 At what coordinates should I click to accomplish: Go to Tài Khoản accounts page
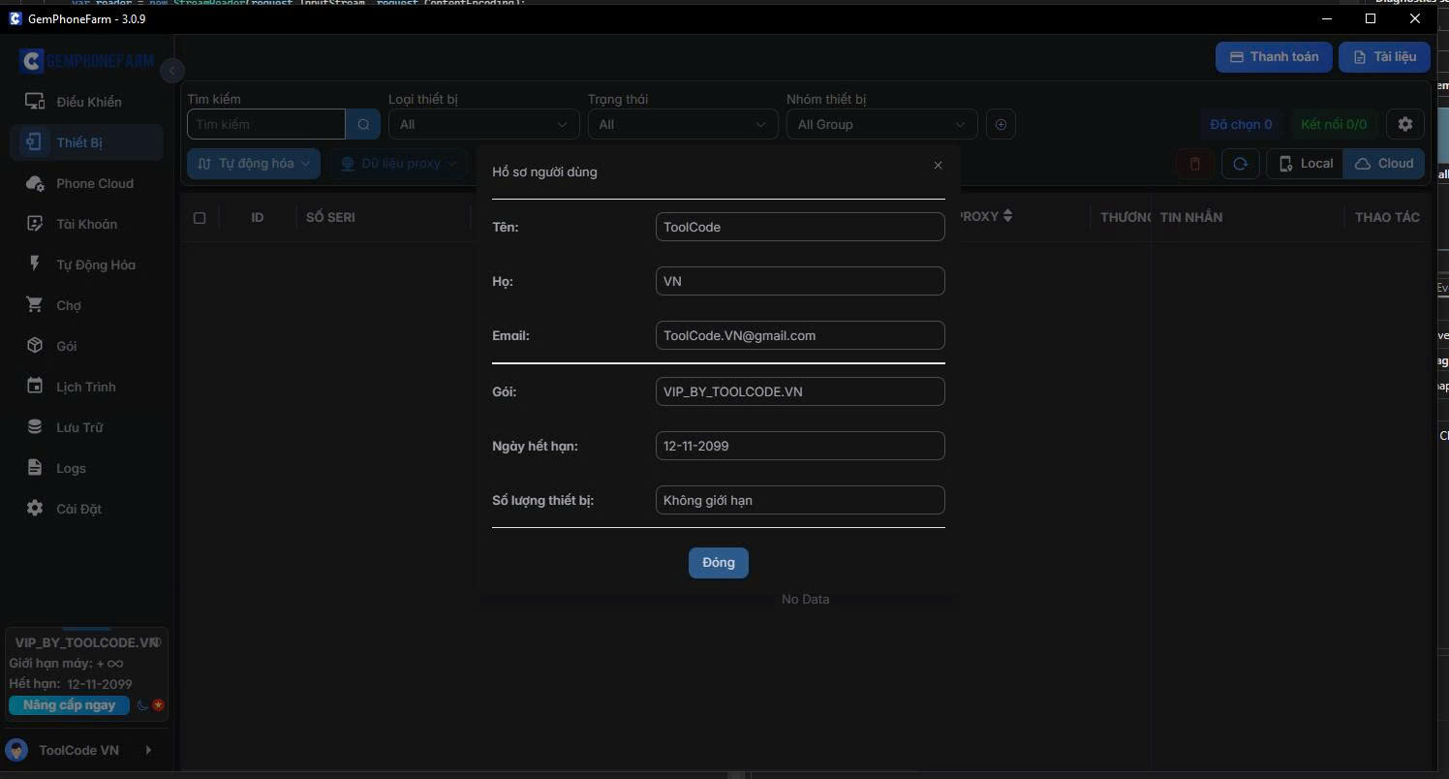(x=87, y=224)
